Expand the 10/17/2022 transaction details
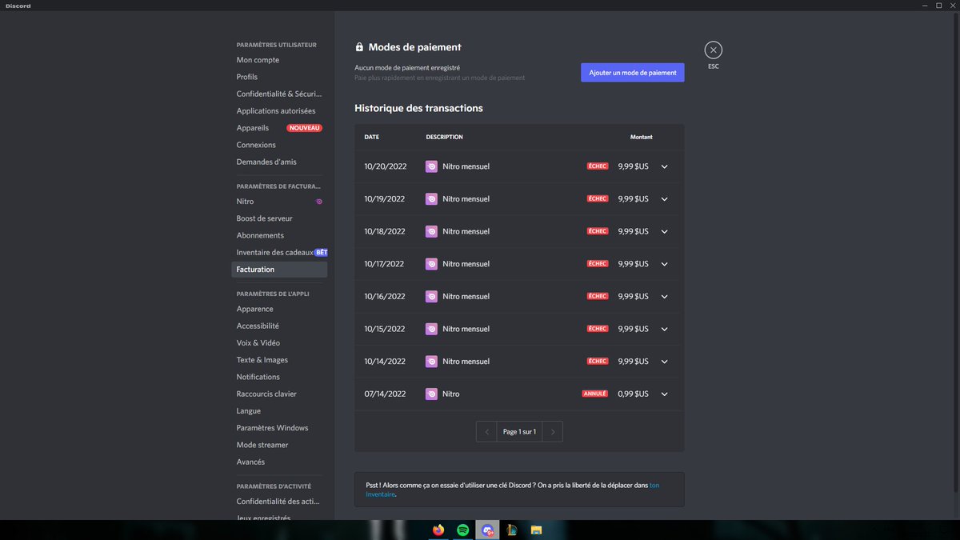 tap(664, 264)
